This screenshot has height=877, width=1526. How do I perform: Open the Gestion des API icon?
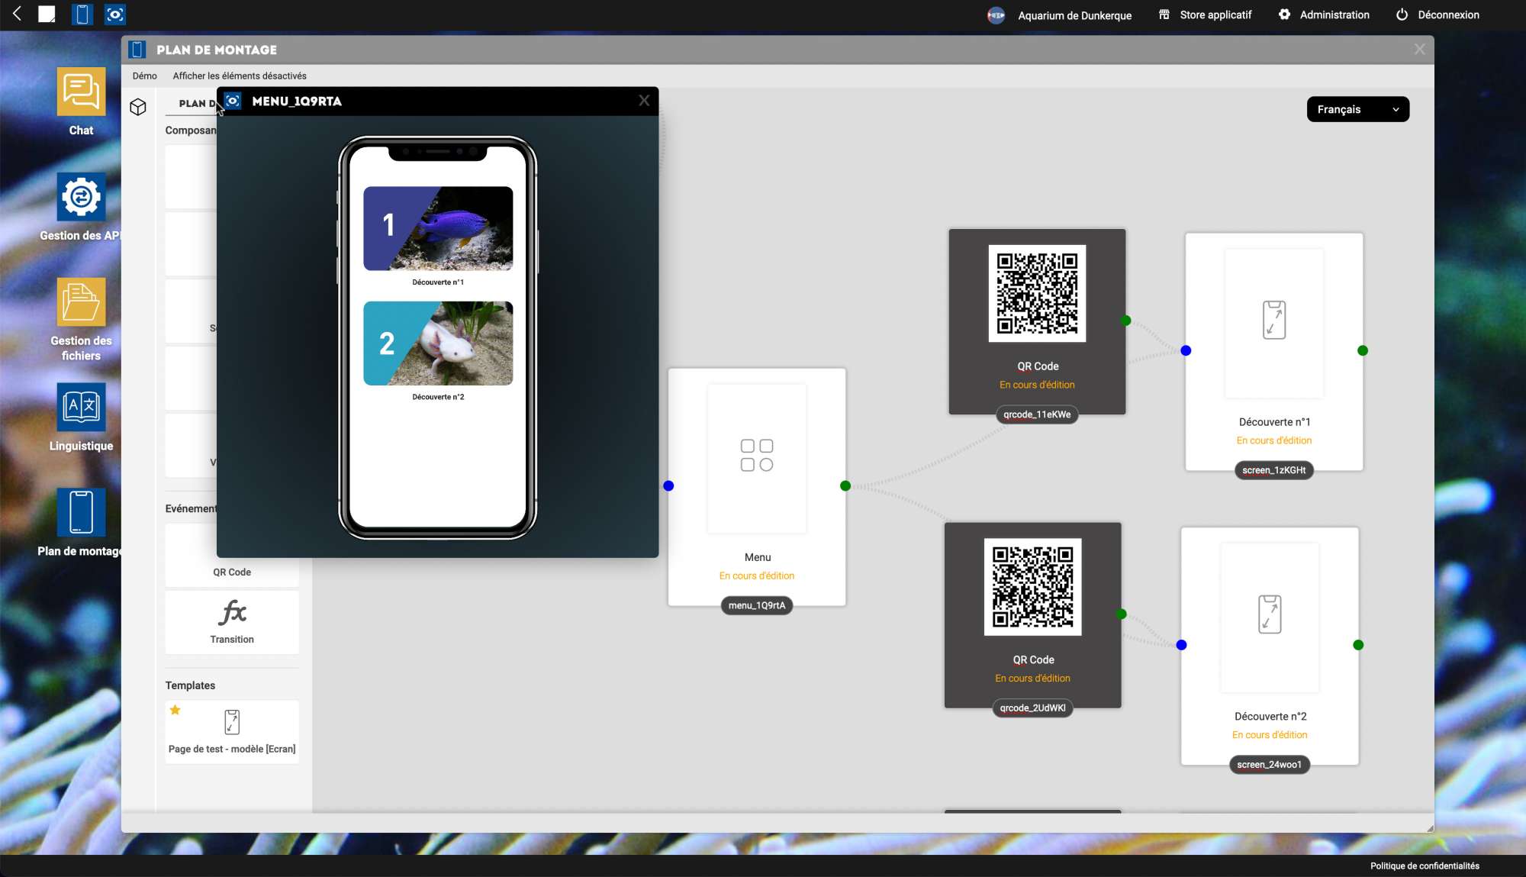81,198
